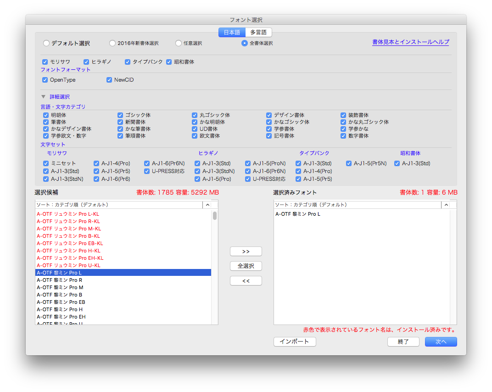Toggle the 丸ゴシック体 category checkbox
This screenshot has height=392, width=492.
coord(195,115)
